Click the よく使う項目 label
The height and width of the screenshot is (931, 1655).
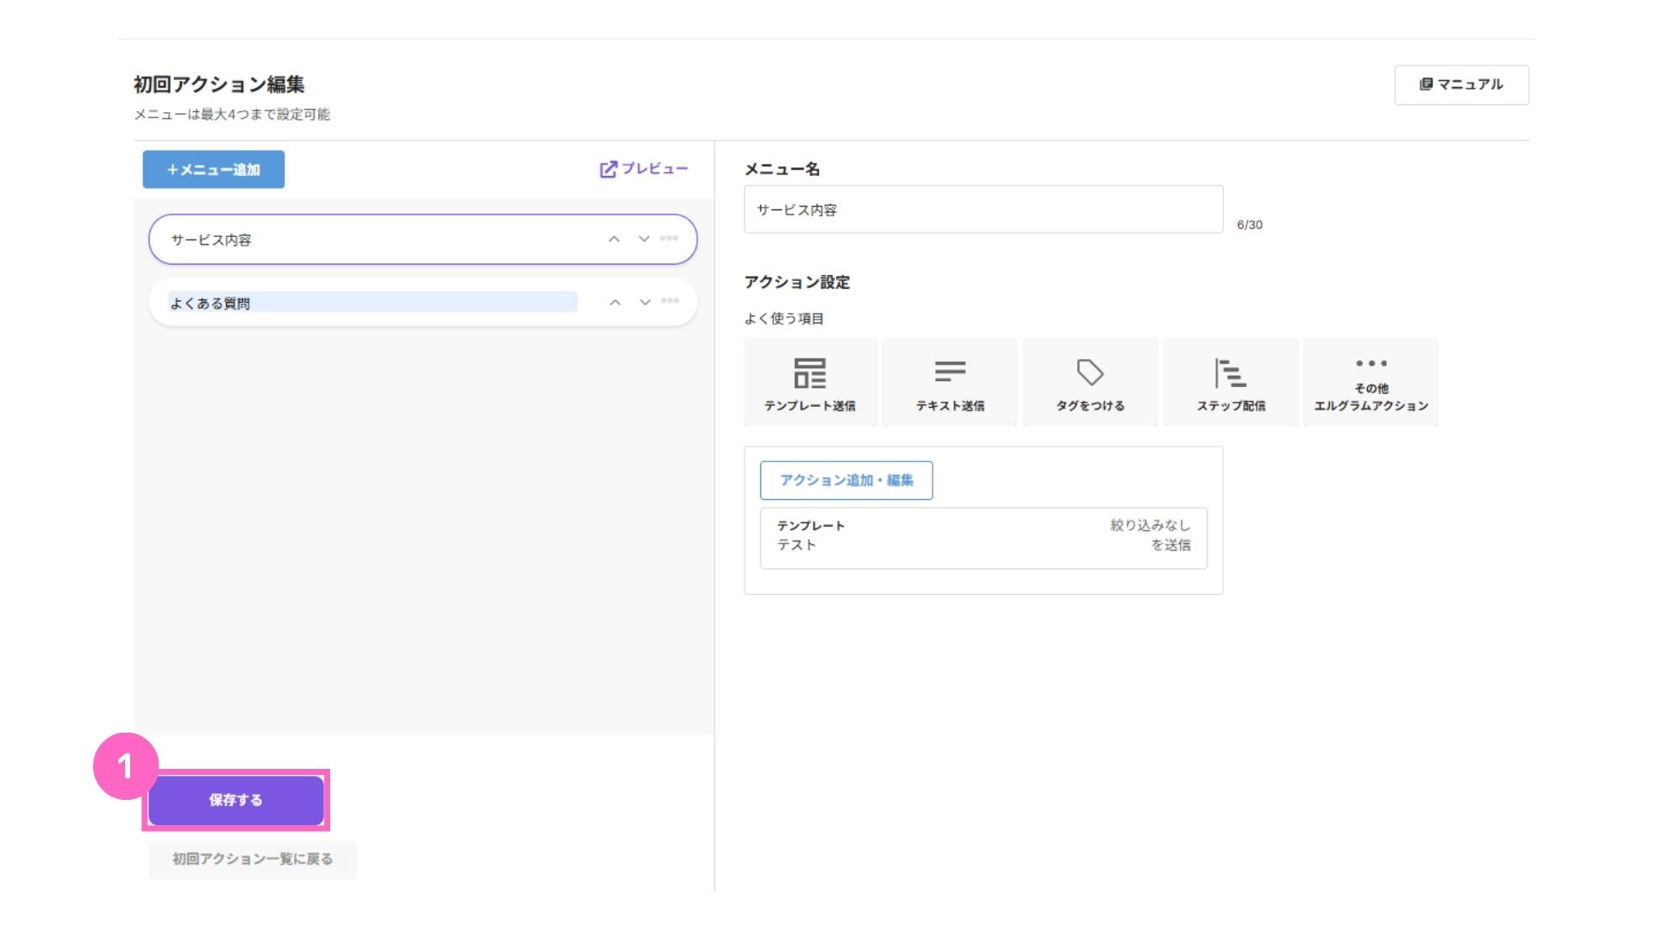(784, 319)
